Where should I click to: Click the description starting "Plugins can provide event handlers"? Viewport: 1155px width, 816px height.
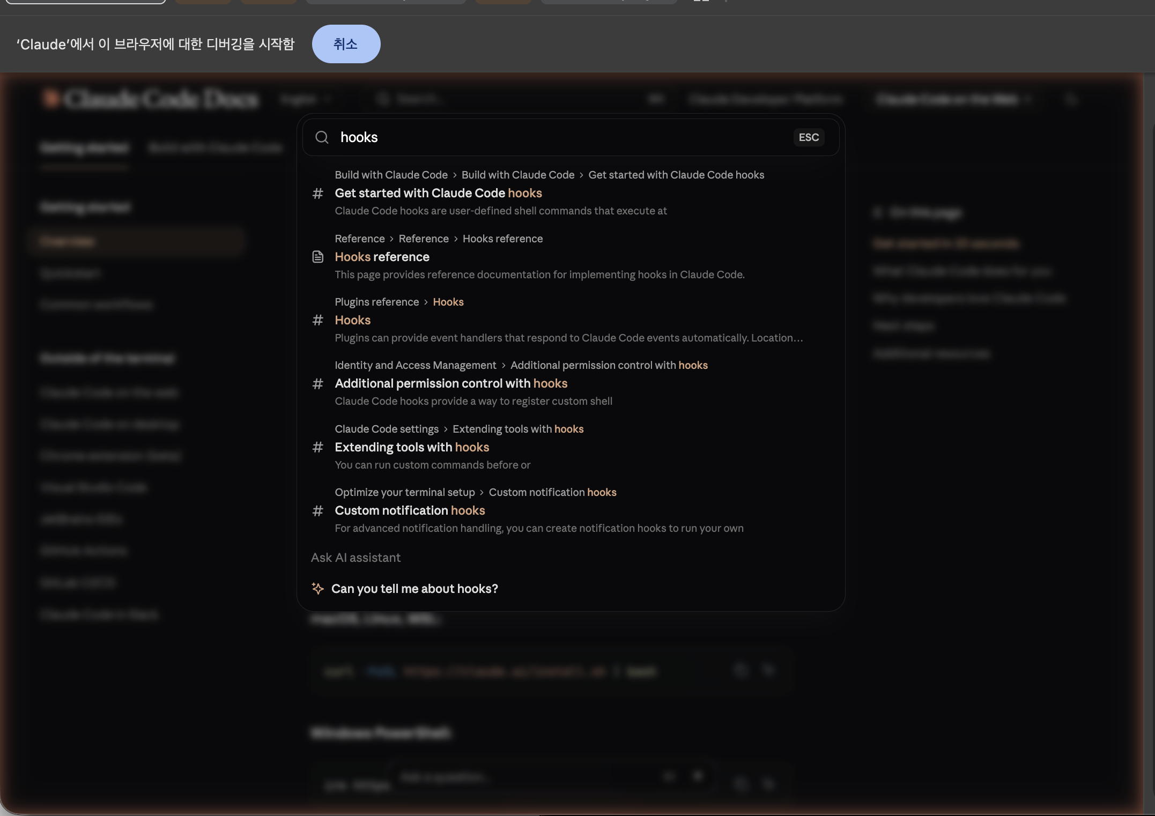(x=569, y=338)
